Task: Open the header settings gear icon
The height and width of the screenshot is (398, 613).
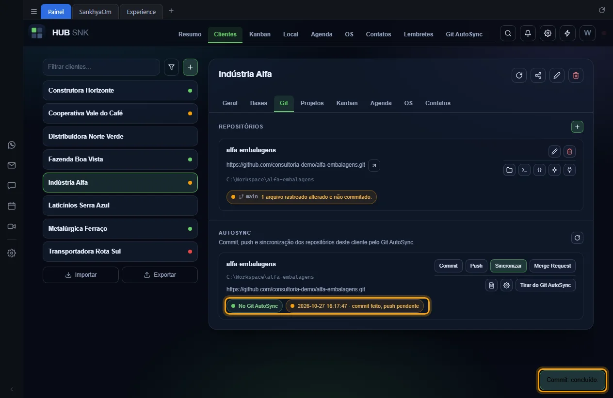Action: click(x=548, y=33)
